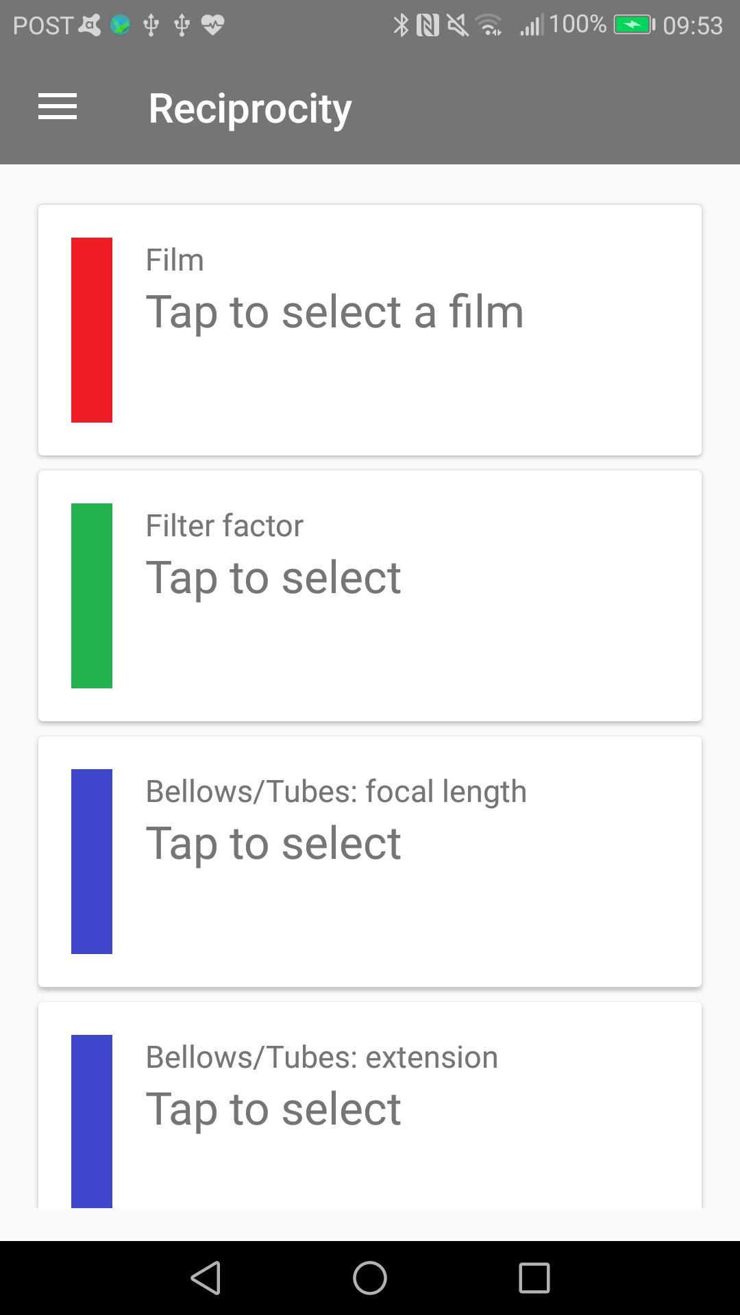Viewport: 740px width, 1315px height.
Task: Tap the NFC status icon
Action: [428, 25]
